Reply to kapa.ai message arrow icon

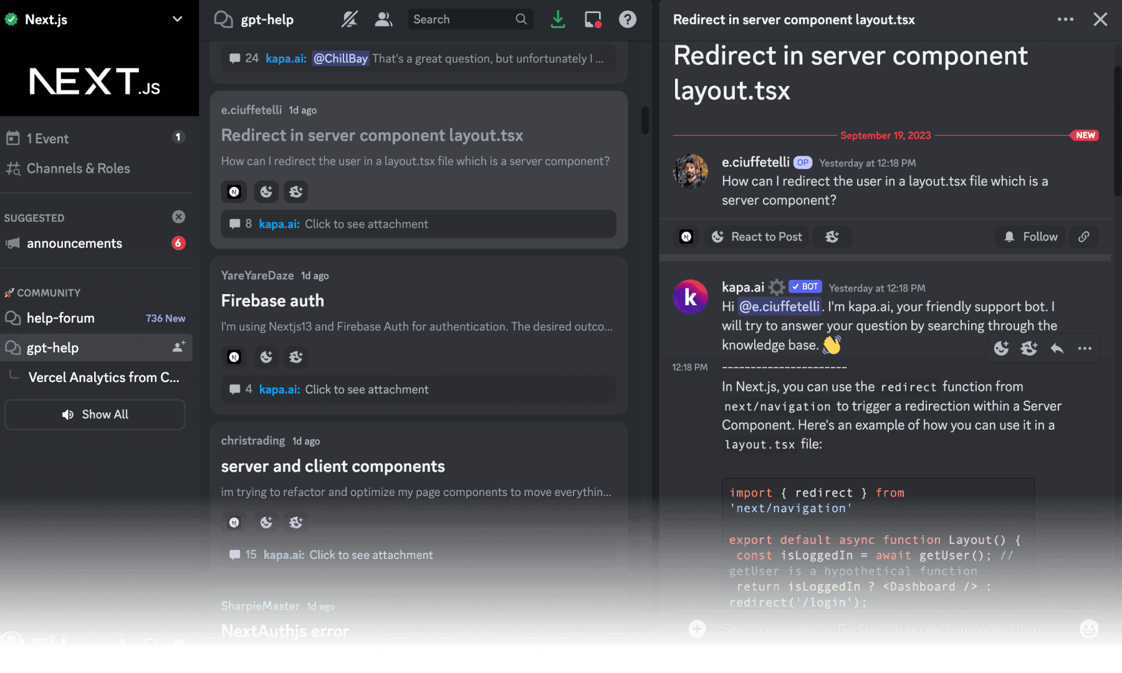point(1057,348)
